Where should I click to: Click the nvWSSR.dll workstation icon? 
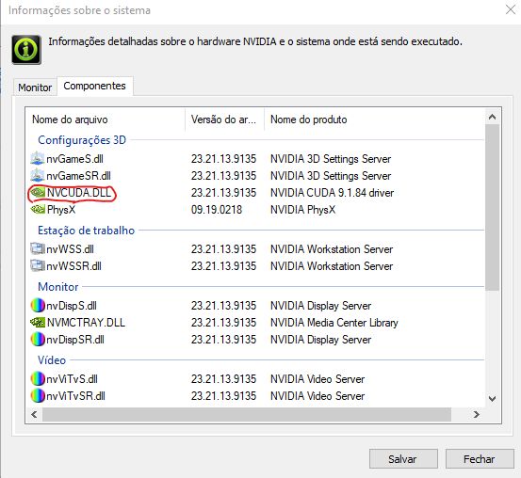[x=38, y=265]
